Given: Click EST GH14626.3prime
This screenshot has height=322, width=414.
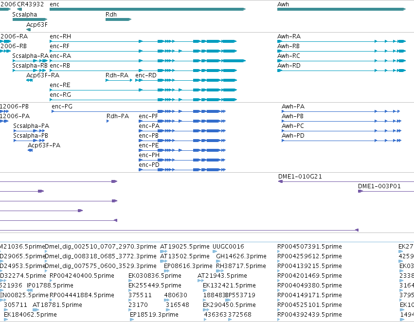Looking at the screenshot, I should pyautogui.click(x=241, y=256).
